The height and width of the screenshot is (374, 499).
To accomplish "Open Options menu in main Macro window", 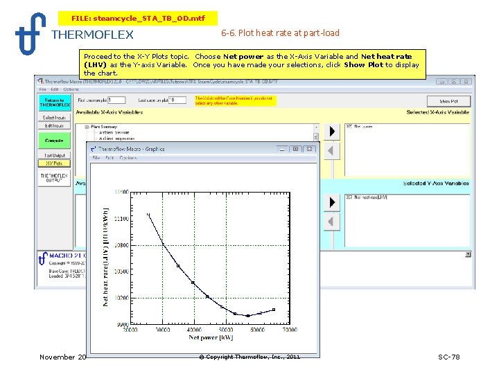I will point(71,89).
